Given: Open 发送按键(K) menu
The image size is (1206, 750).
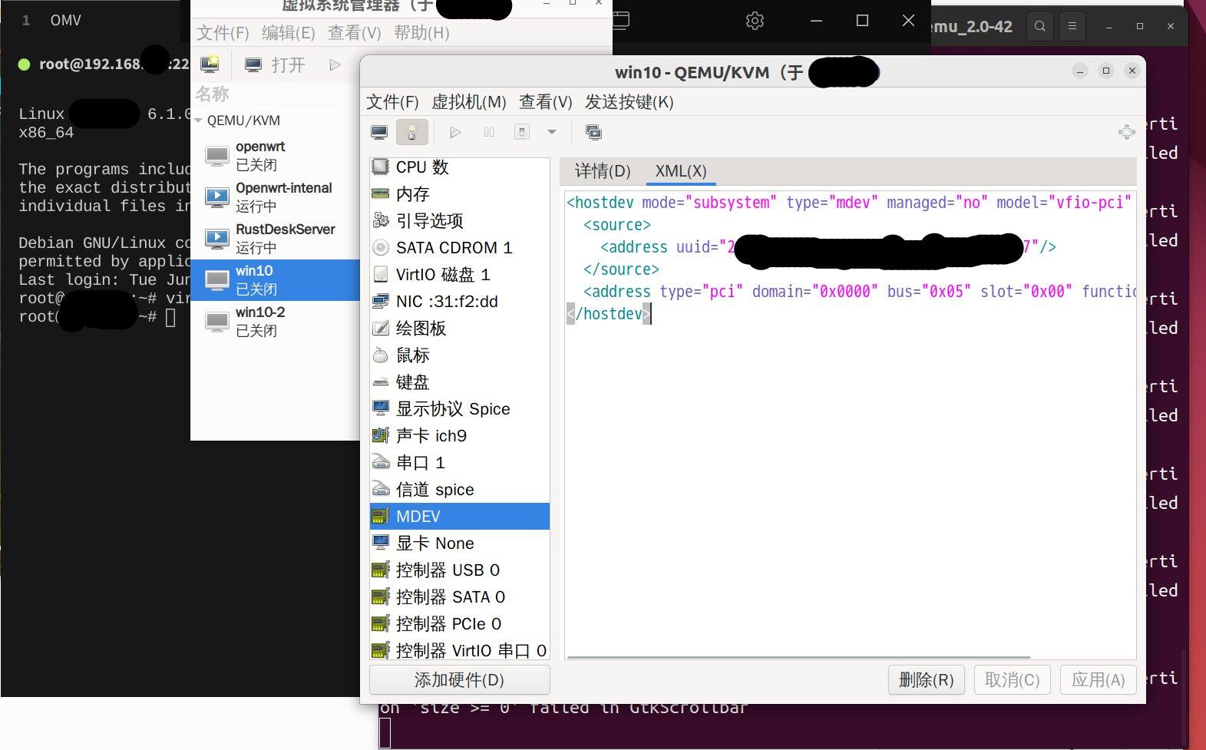Looking at the screenshot, I should pyautogui.click(x=629, y=102).
